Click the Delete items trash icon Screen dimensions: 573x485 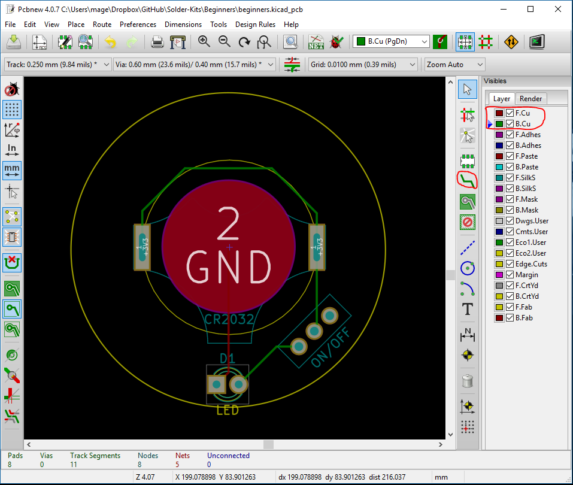pos(468,380)
